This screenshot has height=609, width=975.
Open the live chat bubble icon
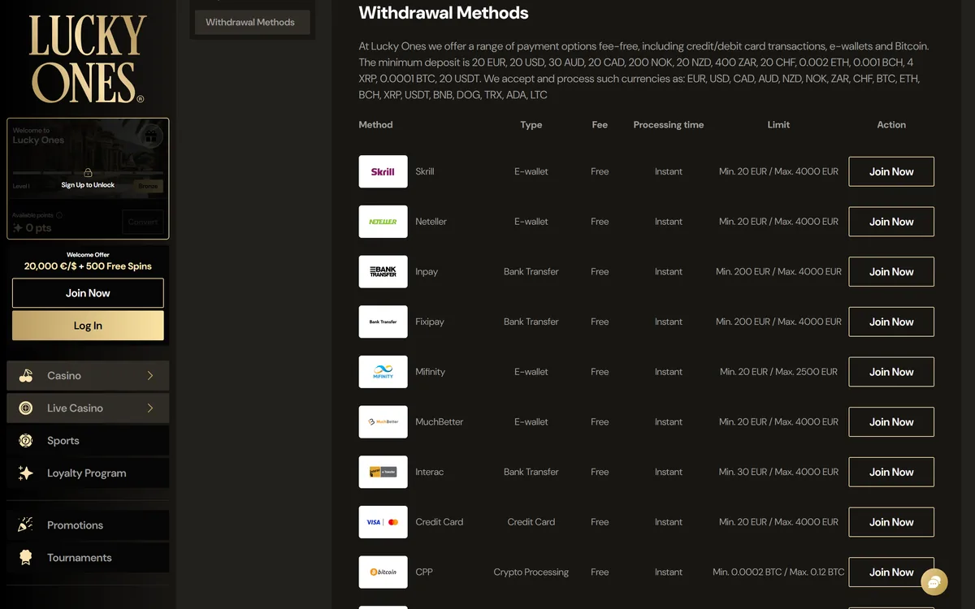click(x=934, y=582)
